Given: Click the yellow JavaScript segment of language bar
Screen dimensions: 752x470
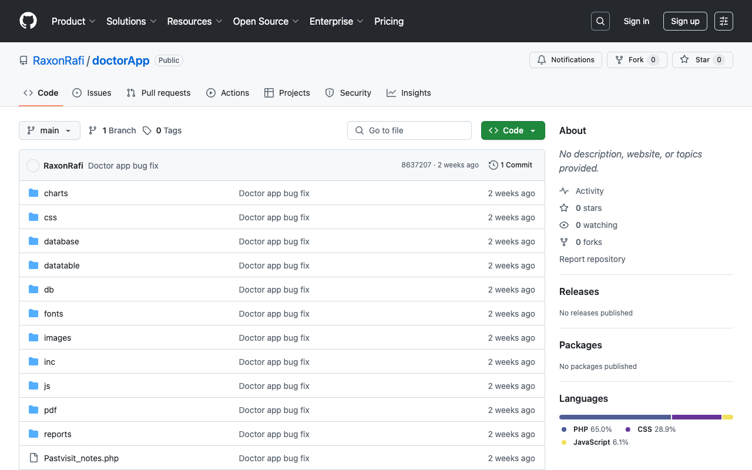Looking at the screenshot, I should (x=728, y=417).
